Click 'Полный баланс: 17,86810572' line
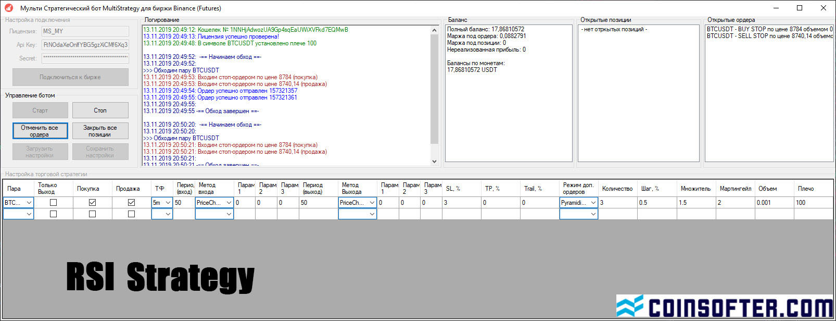 click(486, 29)
